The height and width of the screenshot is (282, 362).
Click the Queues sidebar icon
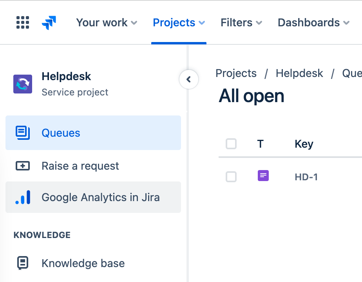(x=23, y=133)
